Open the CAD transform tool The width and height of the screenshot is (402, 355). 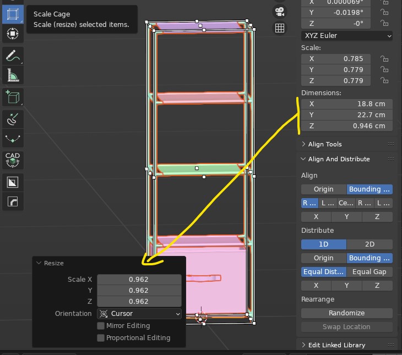pos(13,160)
